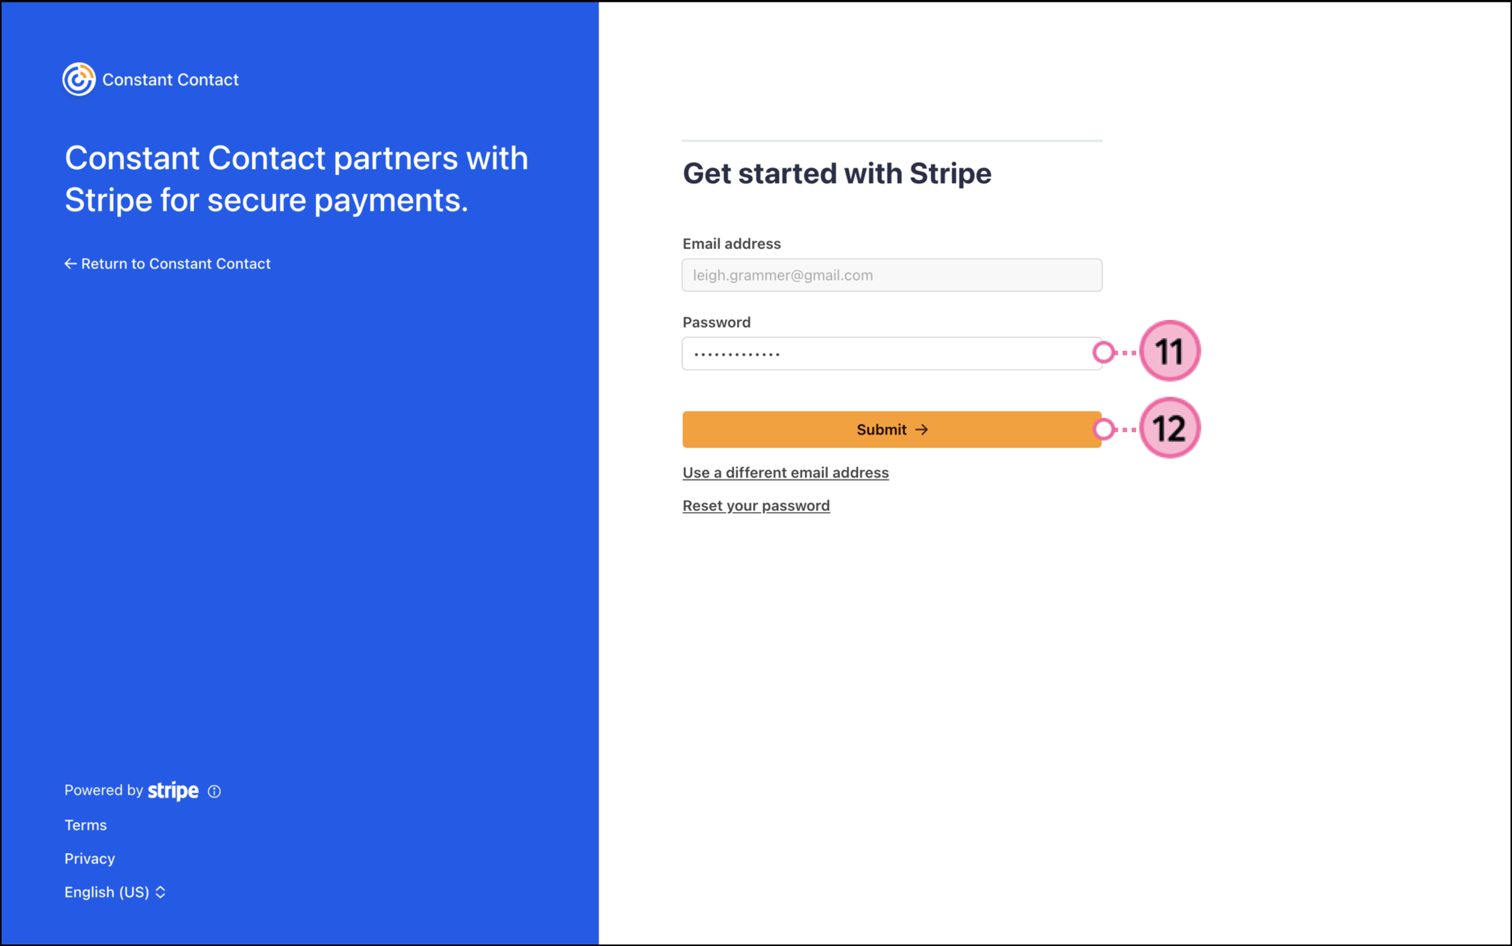Click the Get started with Stripe heading
This screenshot has height=946, width=1512.
836,174
